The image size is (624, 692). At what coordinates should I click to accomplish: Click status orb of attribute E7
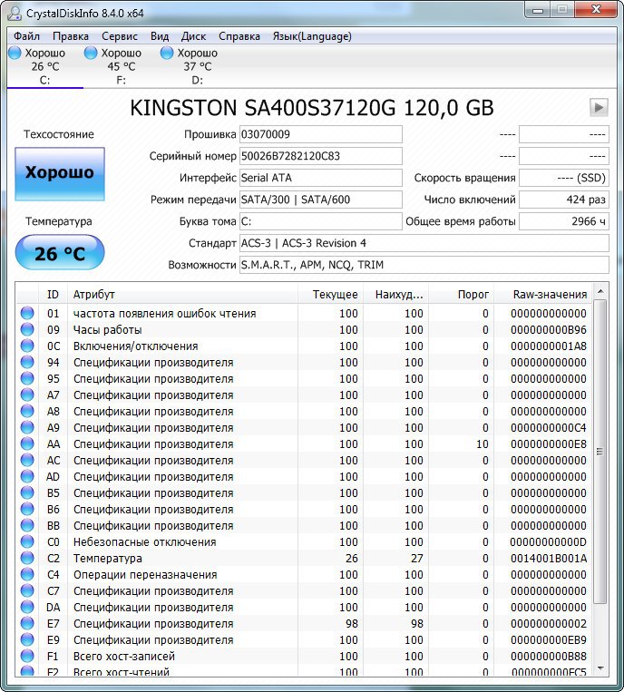tap(27, 623)
